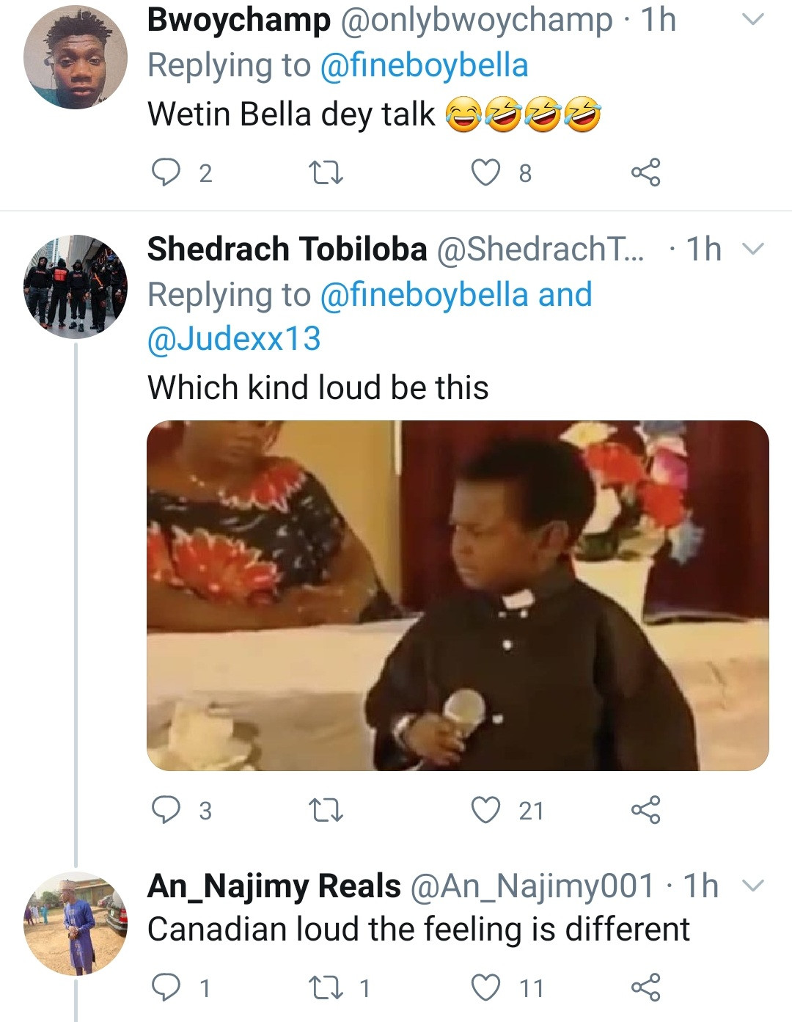Image resolution: width=792 pixels, height=1022 pixels.
Task: Open options dropdown on Bwoychamp's tweet
Action: coord(753,20)
